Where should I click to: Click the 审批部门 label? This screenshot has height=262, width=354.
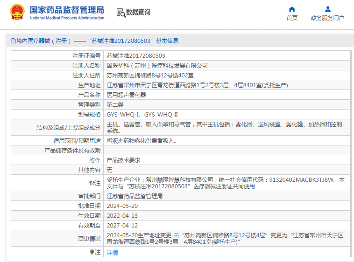(x=89, y=196)
